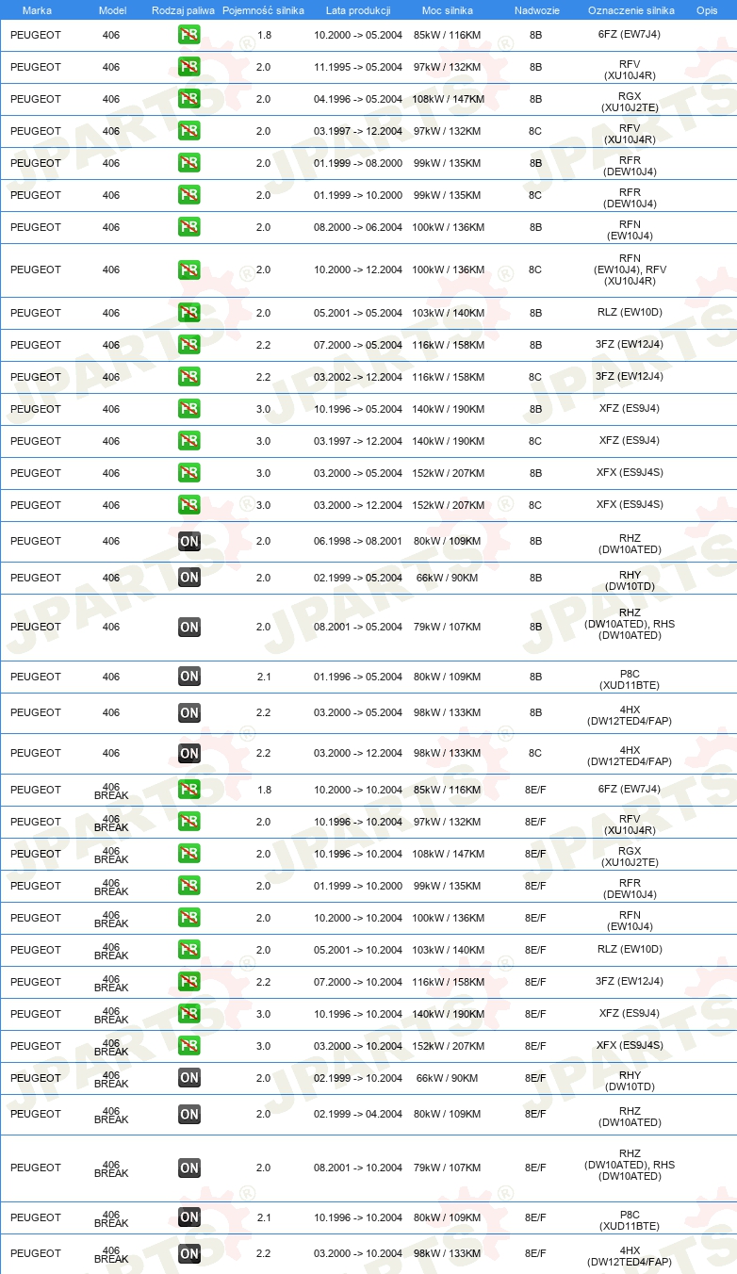Click ON icon in 4HX 8C body row

pos(189,753)
